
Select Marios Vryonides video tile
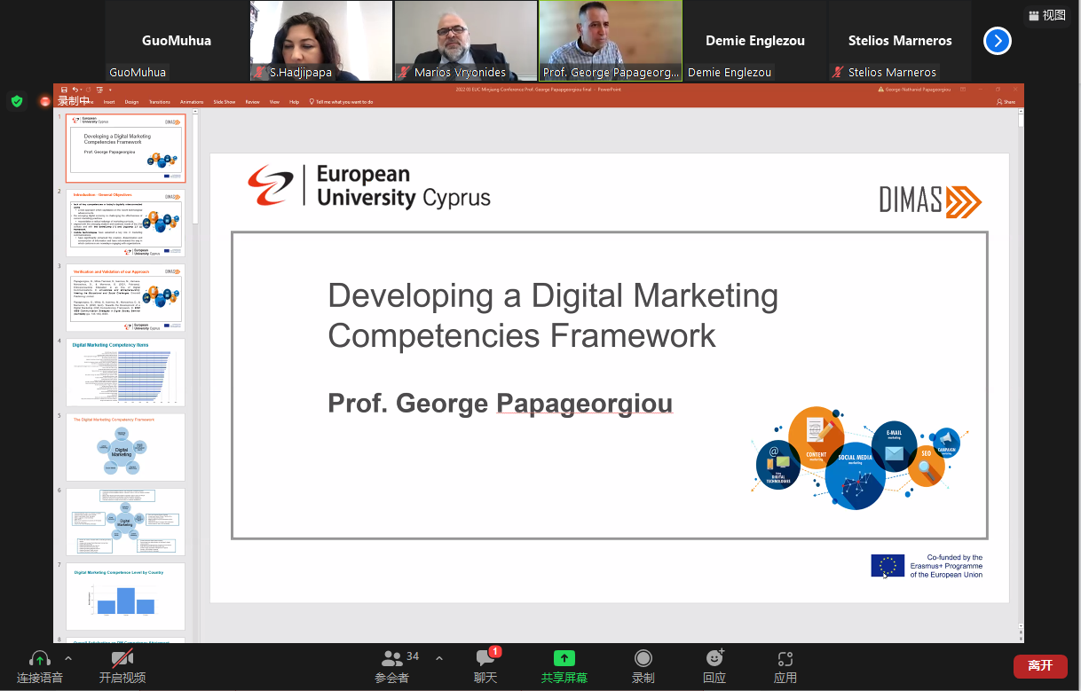(465, 41)
